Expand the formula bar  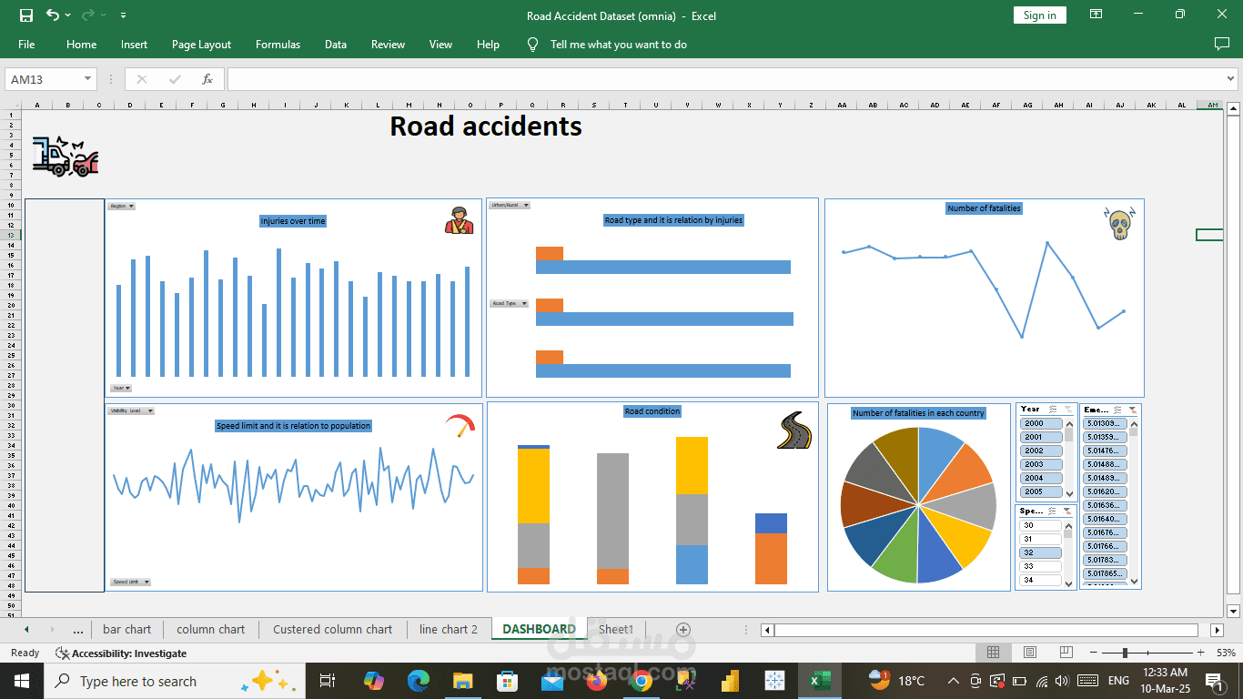tap(1231, 79)
